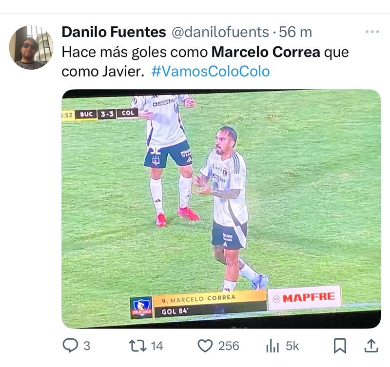Open the three-dot more options menu
The image size is (390, 367).
372,32
